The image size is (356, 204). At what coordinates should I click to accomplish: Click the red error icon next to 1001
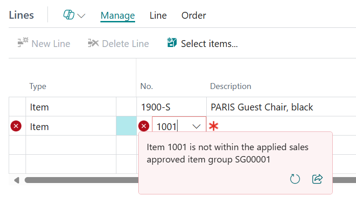(x=144, y=126)
